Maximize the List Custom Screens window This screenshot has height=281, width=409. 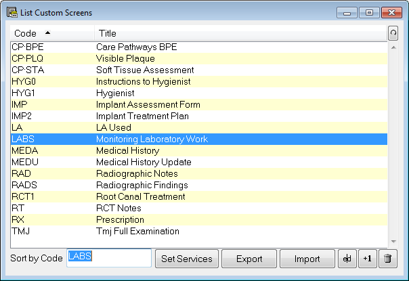click(x=369, y=12)
